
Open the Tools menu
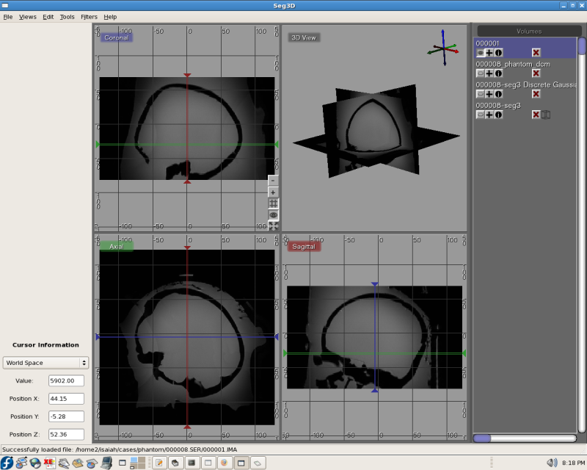(67, 16)
